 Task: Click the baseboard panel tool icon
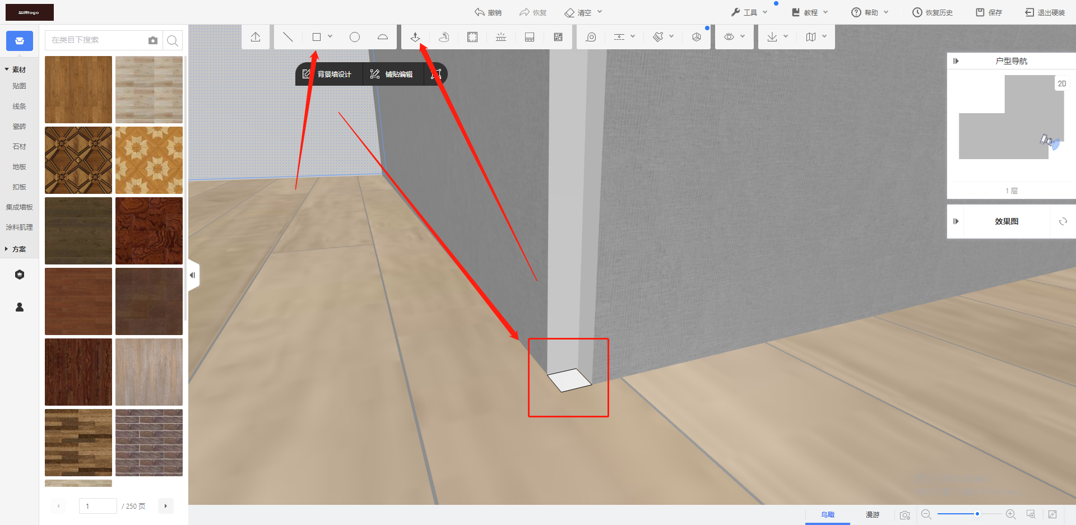[530, 37]
